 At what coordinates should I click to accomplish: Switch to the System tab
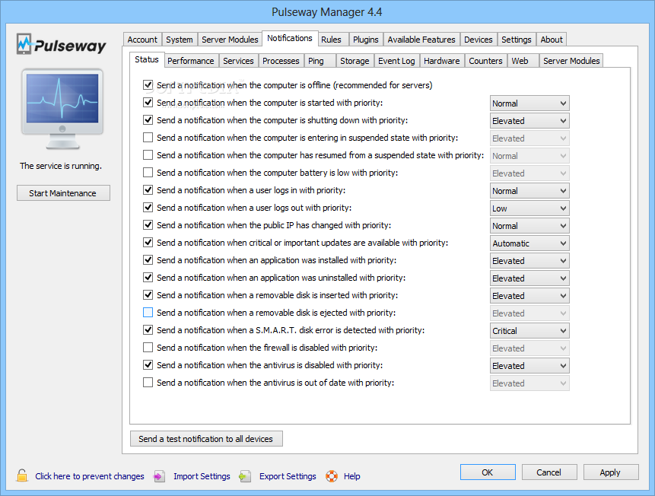pyautogui.click(x=180, y=40)
